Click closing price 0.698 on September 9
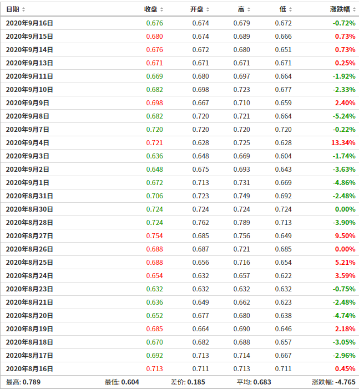 (x=154, y=103)
